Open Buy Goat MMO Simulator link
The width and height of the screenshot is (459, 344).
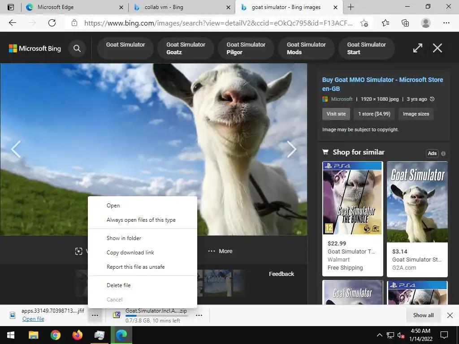382,84
